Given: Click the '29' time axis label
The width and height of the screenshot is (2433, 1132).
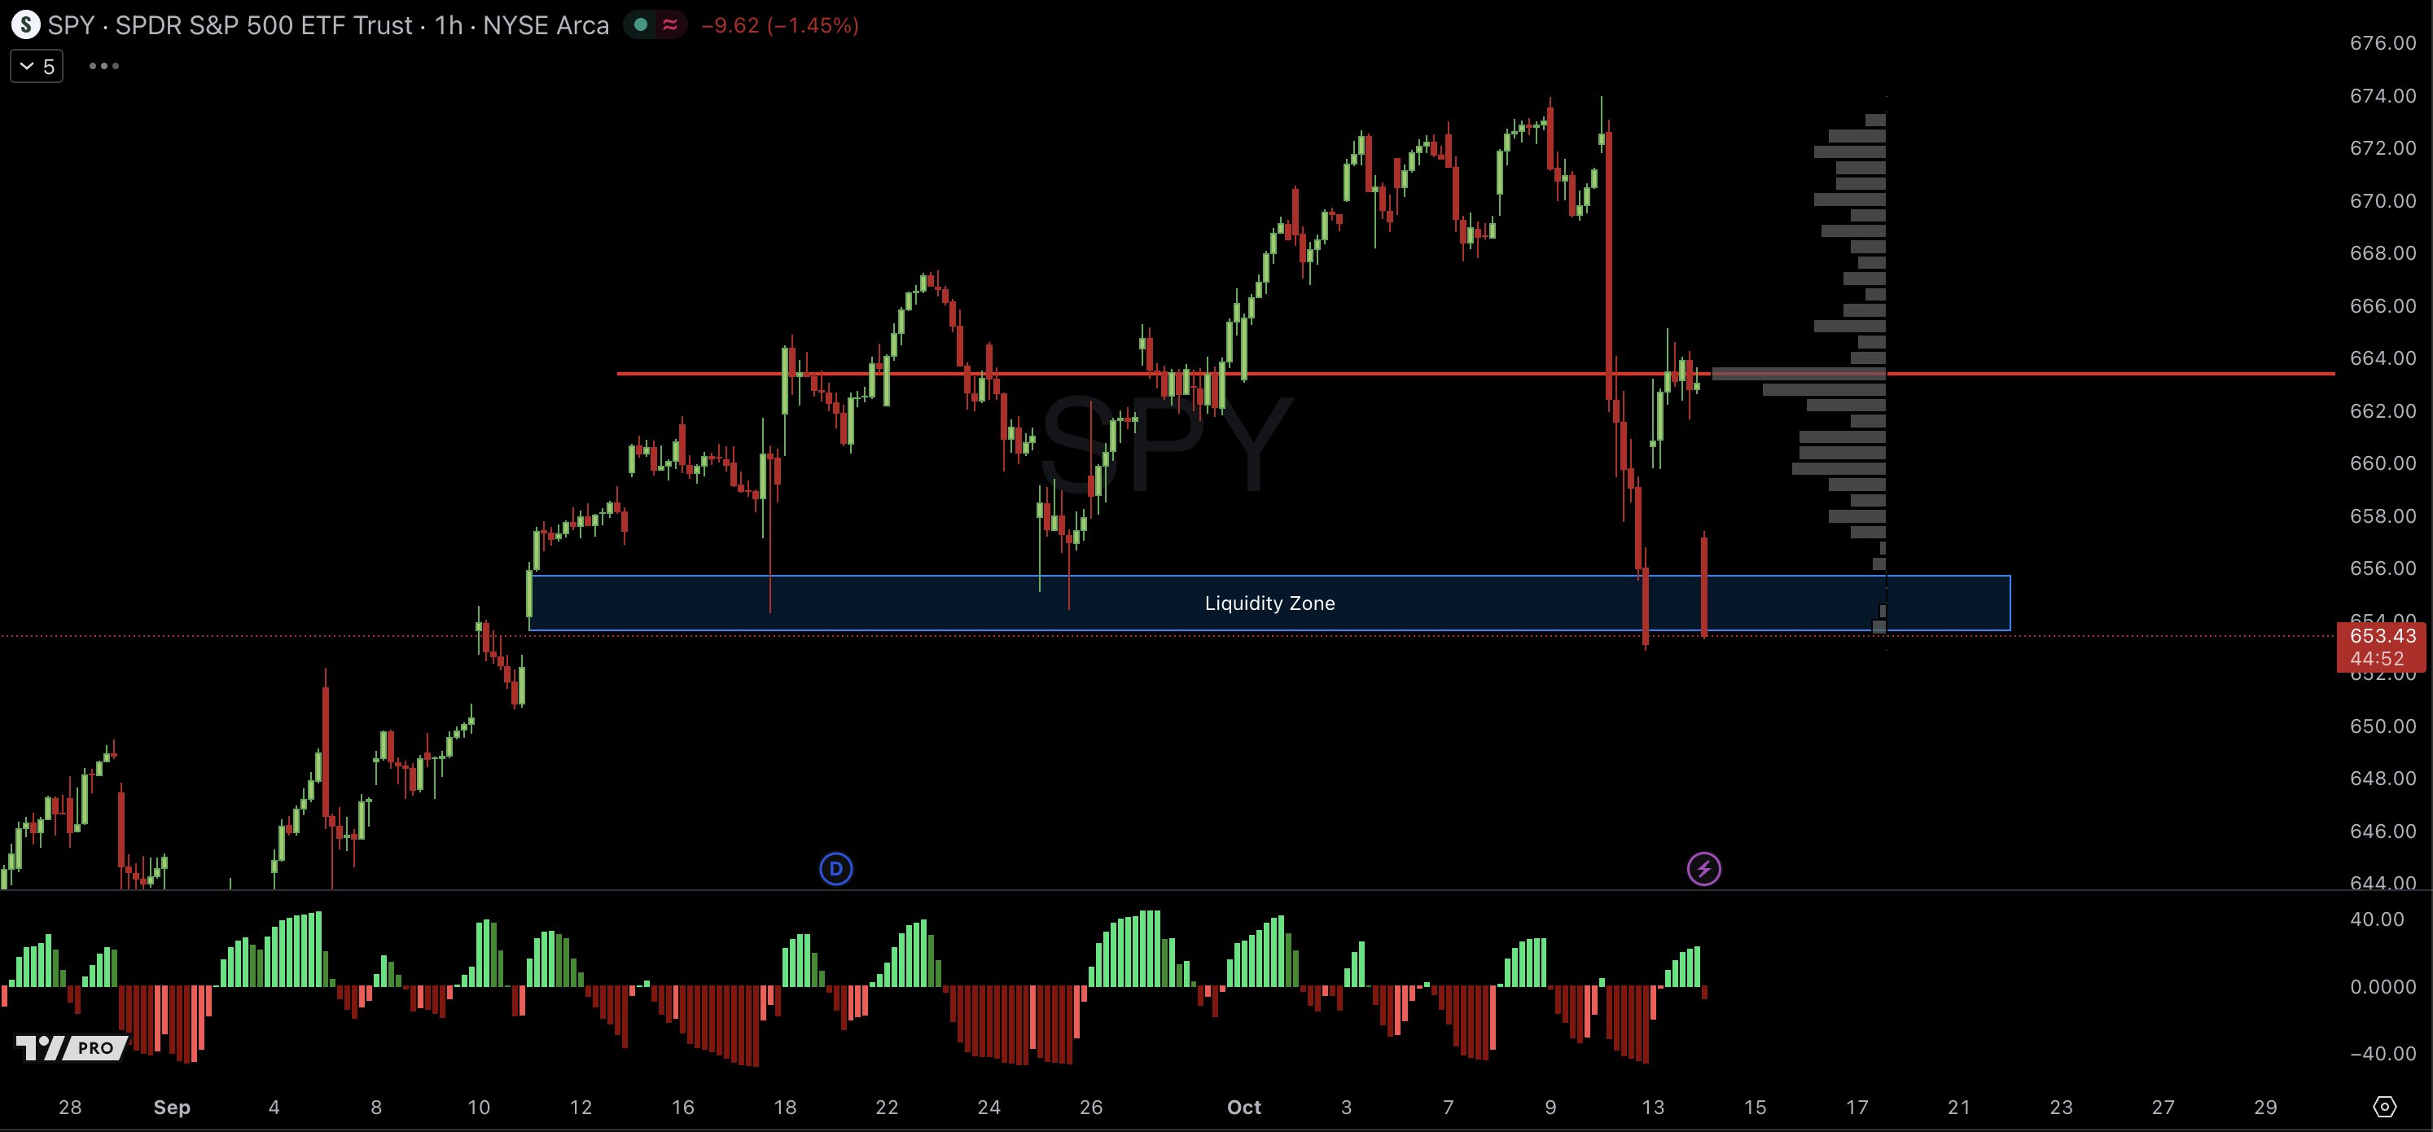Looking at the screenshot, I should click(2265, 1107).
